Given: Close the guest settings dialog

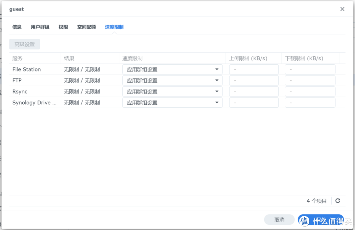Looking at the screenshot, I should coord(342,9).
